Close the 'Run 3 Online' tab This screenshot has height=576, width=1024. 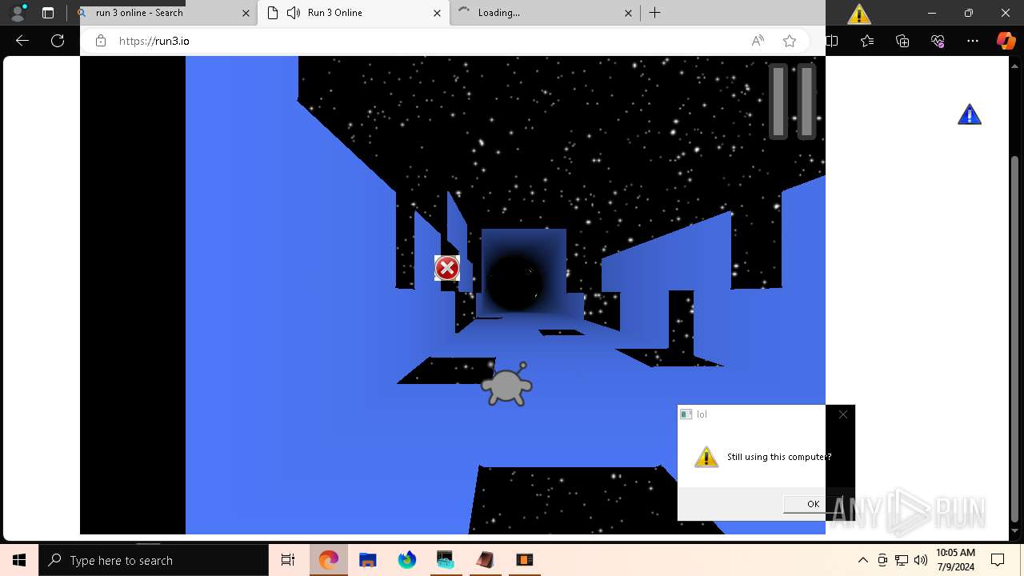437,13
